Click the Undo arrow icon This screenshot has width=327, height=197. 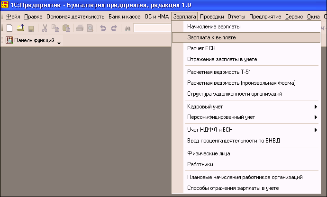103,28
